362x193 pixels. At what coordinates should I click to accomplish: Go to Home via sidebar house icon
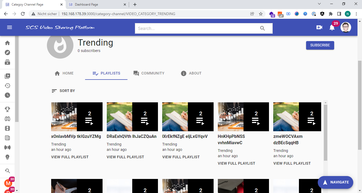click(7, 43)
